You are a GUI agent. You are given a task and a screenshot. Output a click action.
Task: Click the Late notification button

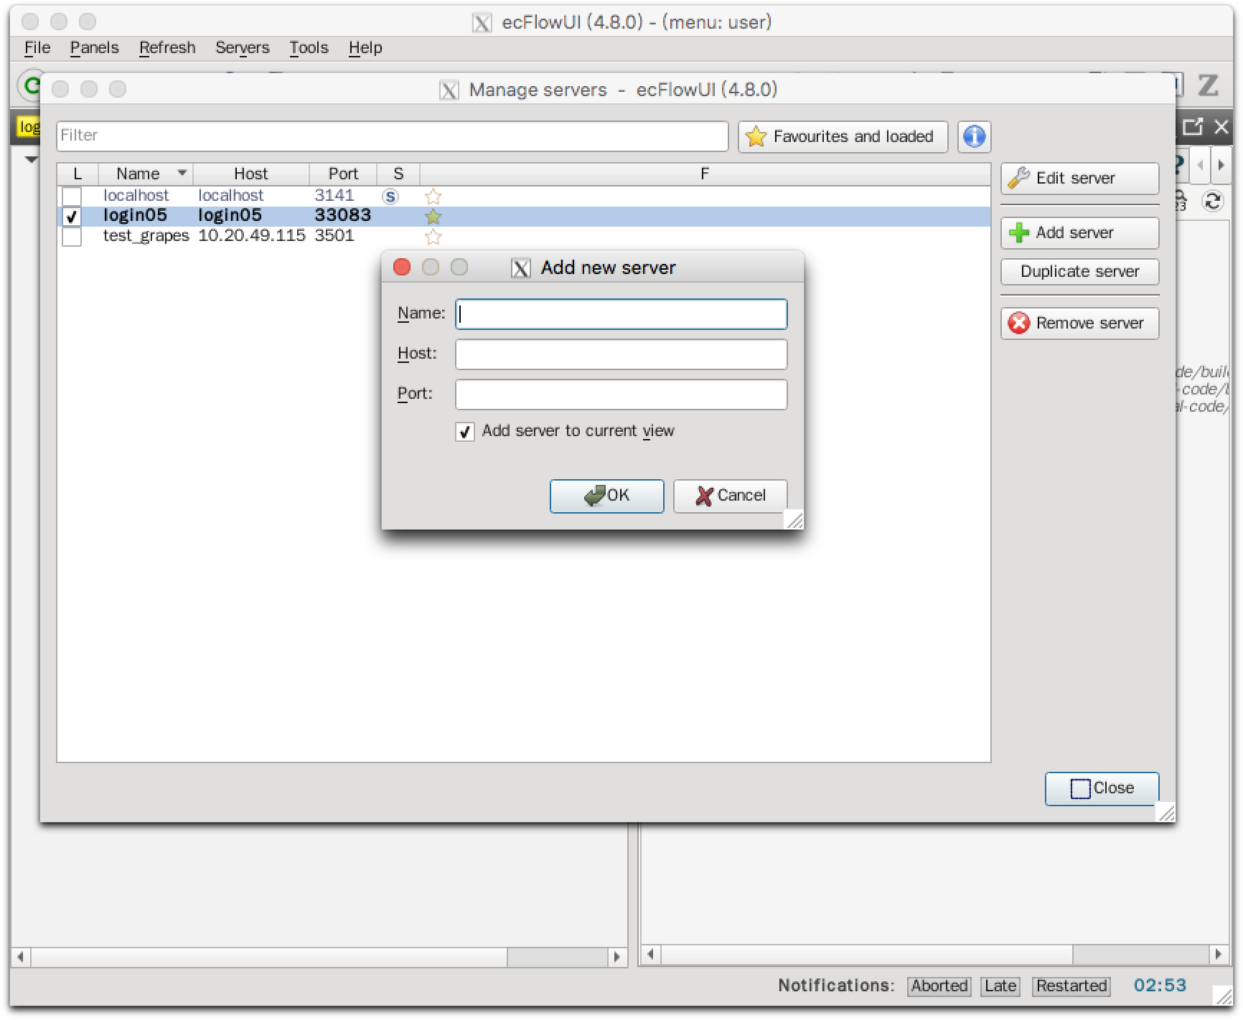coord(1000,986)
